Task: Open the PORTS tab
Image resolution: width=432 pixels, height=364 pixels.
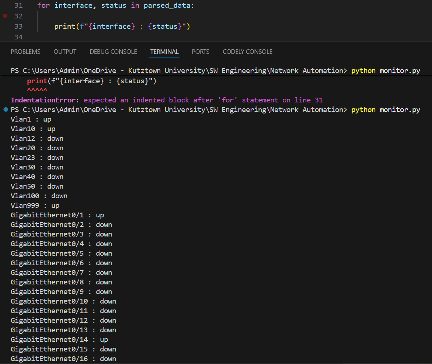Action: [201, 52]
